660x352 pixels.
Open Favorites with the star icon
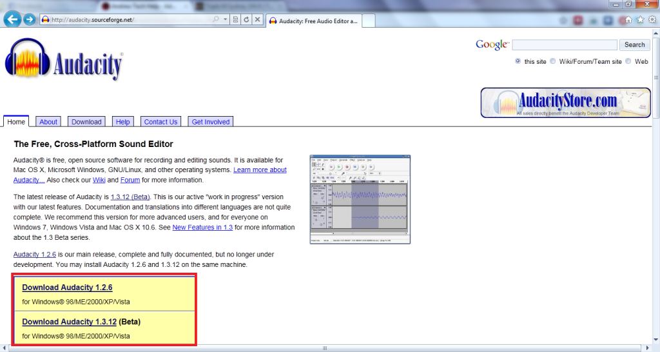(x=640, y=20)
